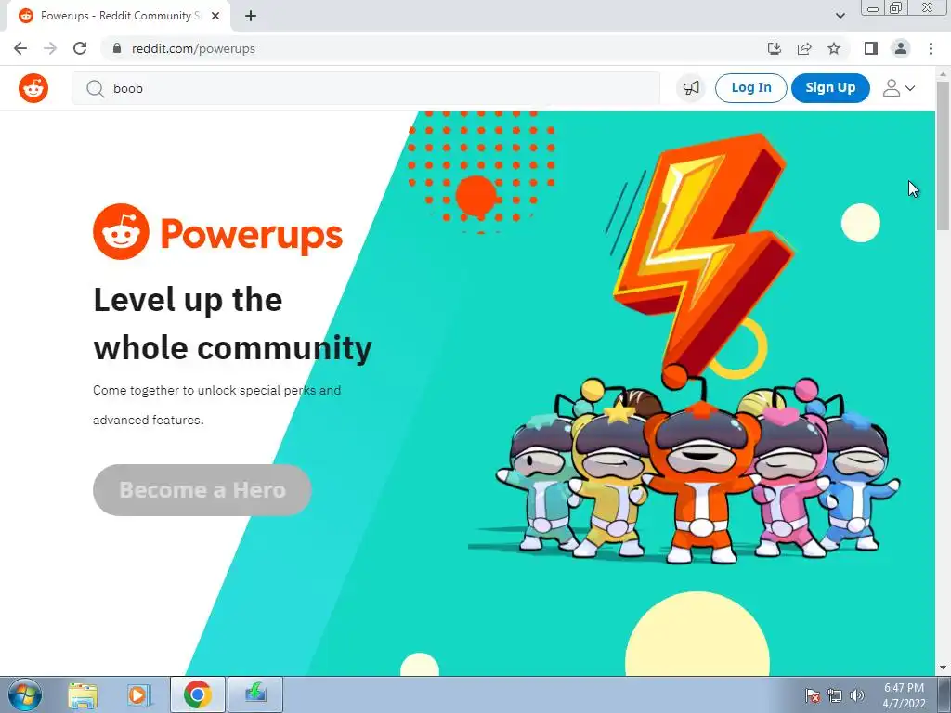Click the search magnifier icon
This screenshot has width=951, height=713.
pyautogui.click(x=95, y=88)
